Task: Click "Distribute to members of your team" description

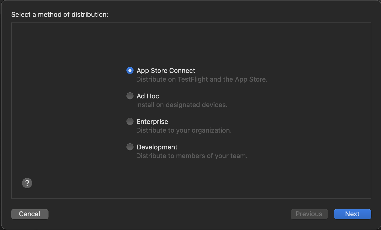Action: (192, 156)
